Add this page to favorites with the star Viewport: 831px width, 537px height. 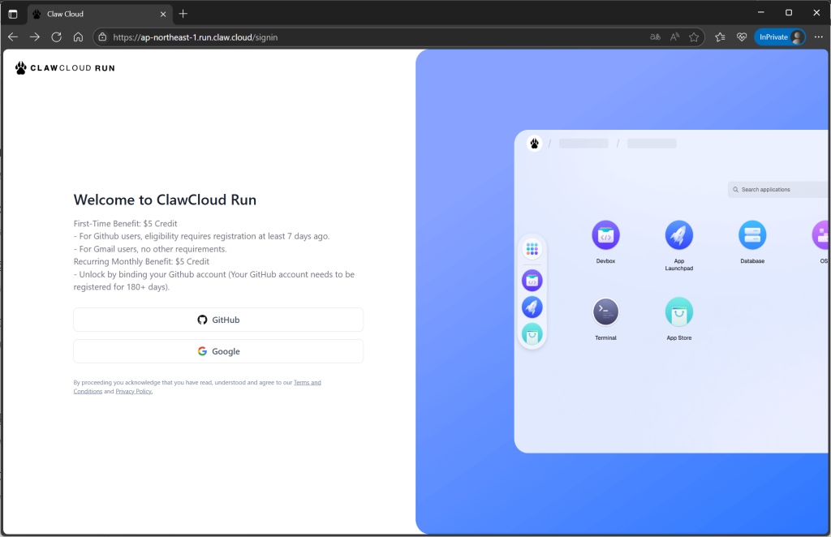694,37
